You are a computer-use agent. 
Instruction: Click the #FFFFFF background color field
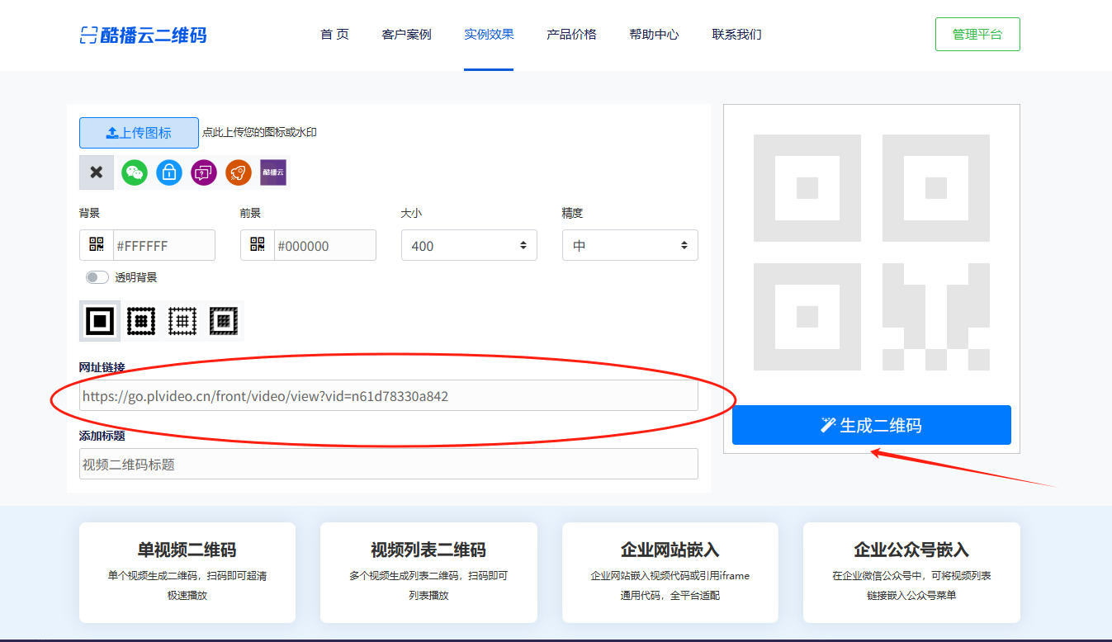[164, 245]
